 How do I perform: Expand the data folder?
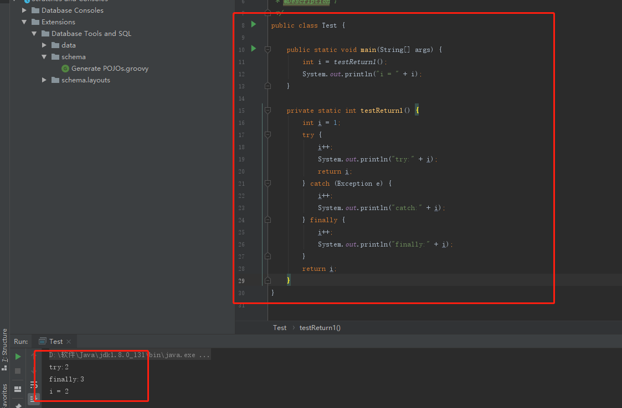tap(44, 45)
